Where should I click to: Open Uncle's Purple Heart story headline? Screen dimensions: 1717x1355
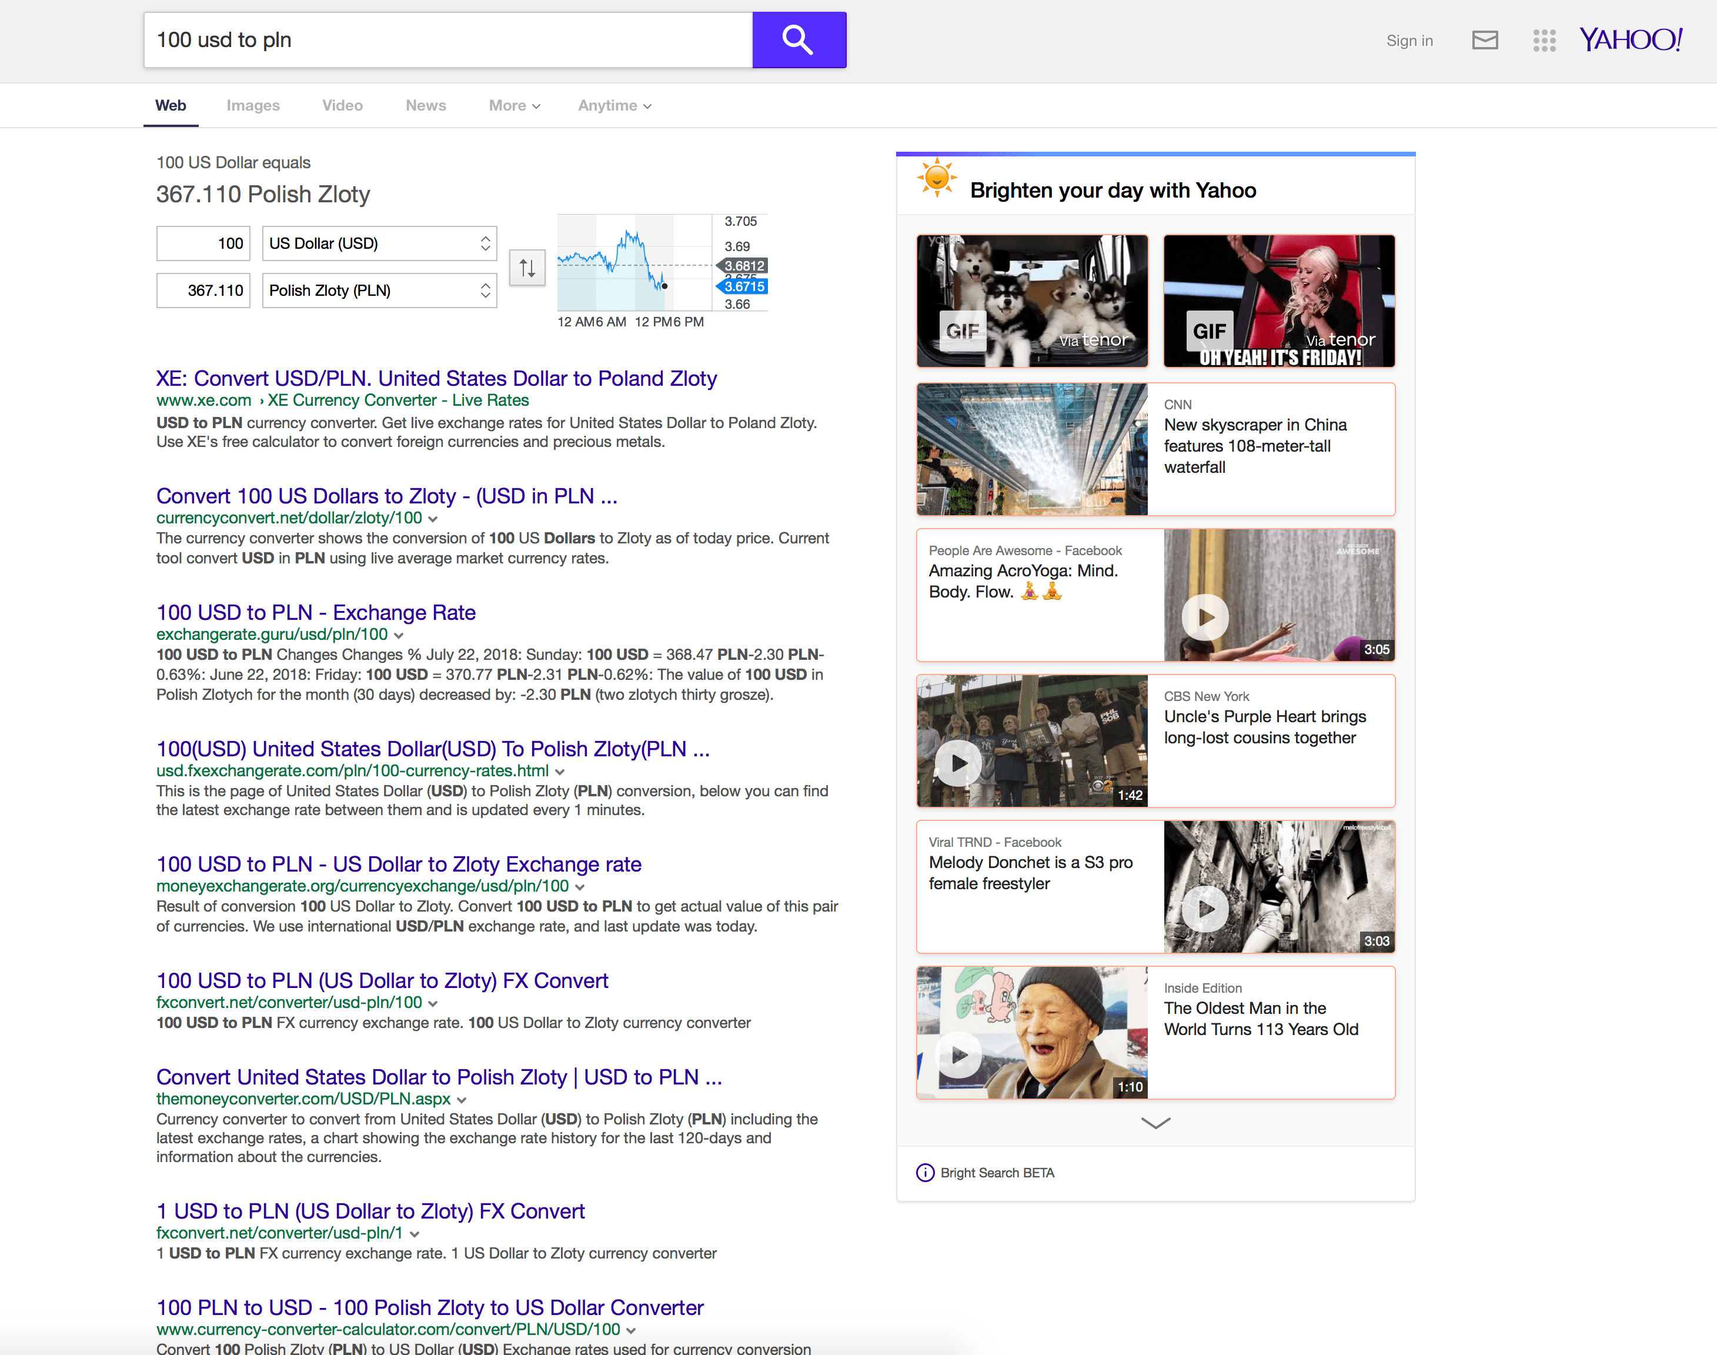click(1265, 727)
